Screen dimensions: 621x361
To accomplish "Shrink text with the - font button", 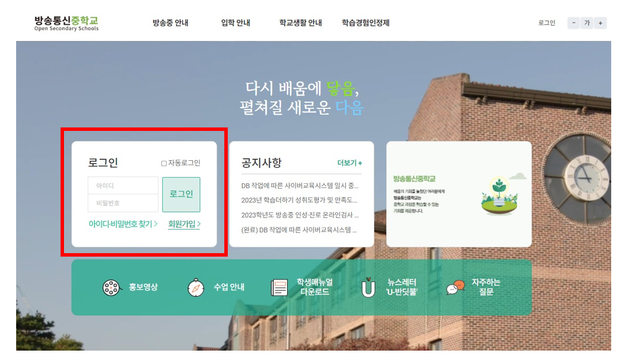I will [574, 23].
